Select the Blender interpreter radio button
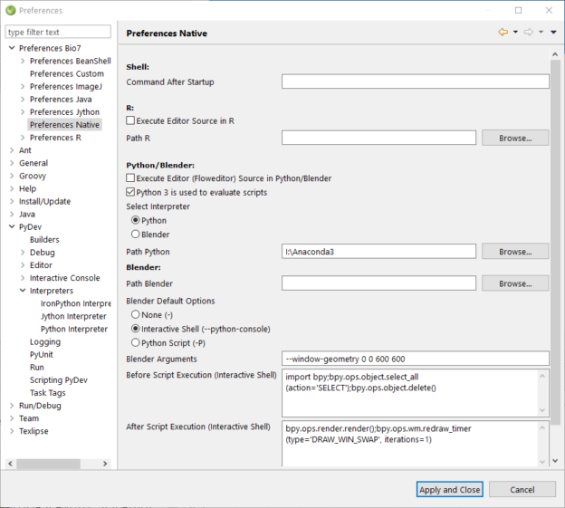The height and width of the screenshot is (508, 565). [x=137, y=235]
